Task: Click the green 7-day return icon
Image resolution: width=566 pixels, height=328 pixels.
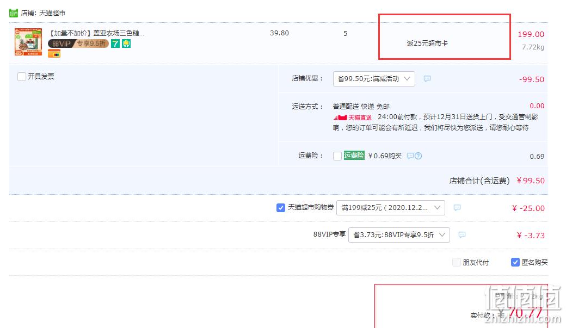Action: coord(115,44)
